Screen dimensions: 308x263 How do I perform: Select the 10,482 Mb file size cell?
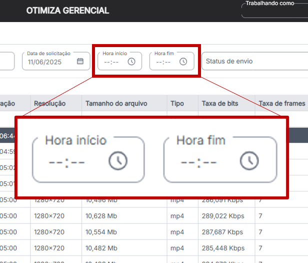point(101,248)
